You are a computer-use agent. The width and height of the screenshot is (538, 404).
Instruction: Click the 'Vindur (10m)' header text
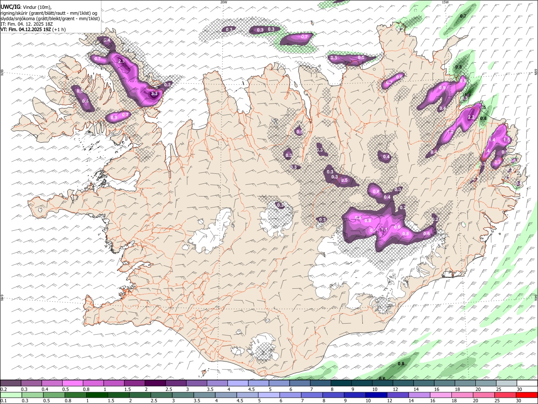37,7
